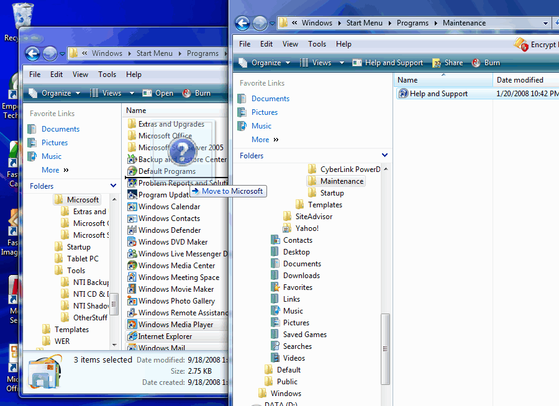
Task: Open Documents favorite link in Programs window
Action: (x=60, y=129)
